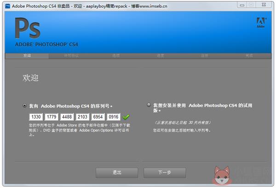Viewport: 276px width, 188px height.
Task: Focus the serial field containing 2103
Action: click(82, 117)
